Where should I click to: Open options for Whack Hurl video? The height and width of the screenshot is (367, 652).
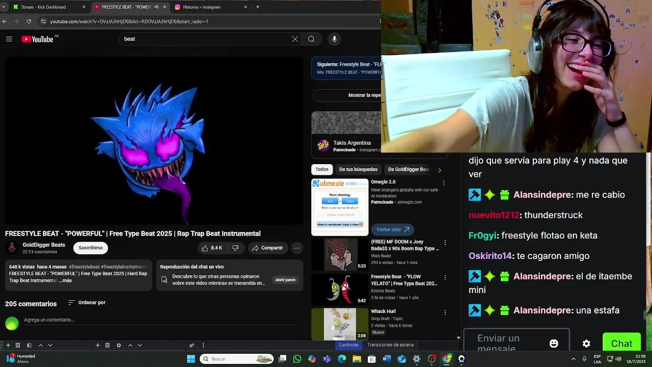[x=445, y=312]
